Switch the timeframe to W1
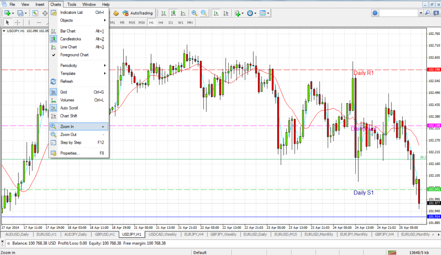441x255 pixels. point(180,22)
